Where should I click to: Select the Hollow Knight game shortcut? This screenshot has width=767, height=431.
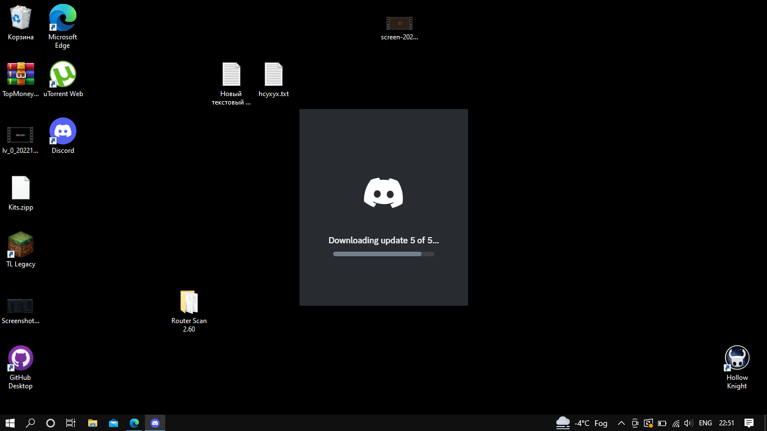coord(737,368)
